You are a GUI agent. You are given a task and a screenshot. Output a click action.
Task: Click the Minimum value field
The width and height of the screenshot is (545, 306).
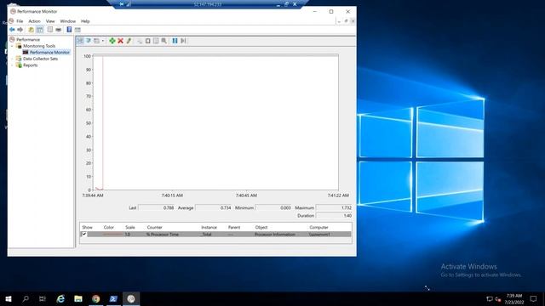(x=273, y=207)
